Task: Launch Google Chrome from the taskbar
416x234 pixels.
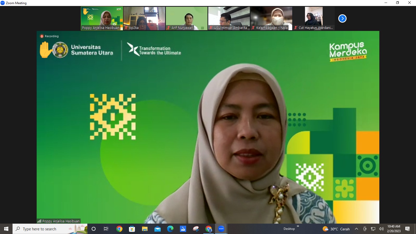Action: 119,229
